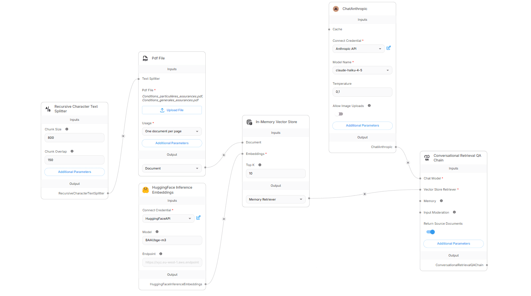The width and height of the screenshot is (531, 296).
Task: Show info for Top K
Action: click(x=260, y=165)
